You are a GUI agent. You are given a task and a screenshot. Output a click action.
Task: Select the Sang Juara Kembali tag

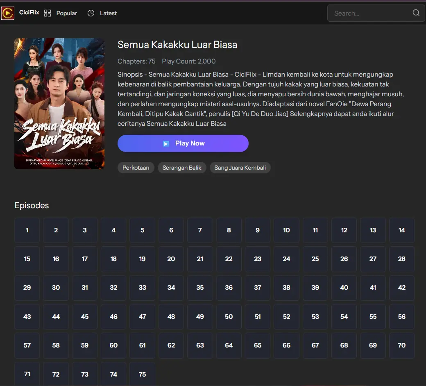click(x=240, y=168)
